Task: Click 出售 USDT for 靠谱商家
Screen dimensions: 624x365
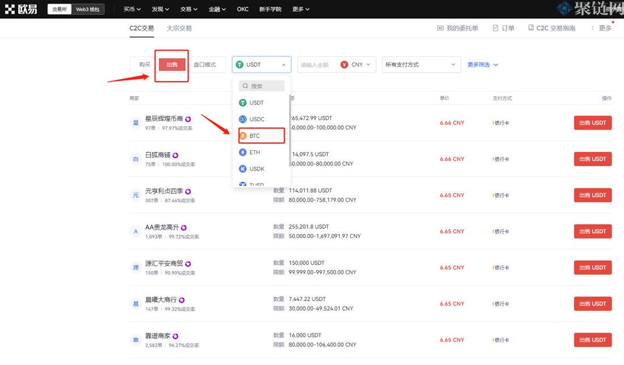Action: click(x=593, y=340)
